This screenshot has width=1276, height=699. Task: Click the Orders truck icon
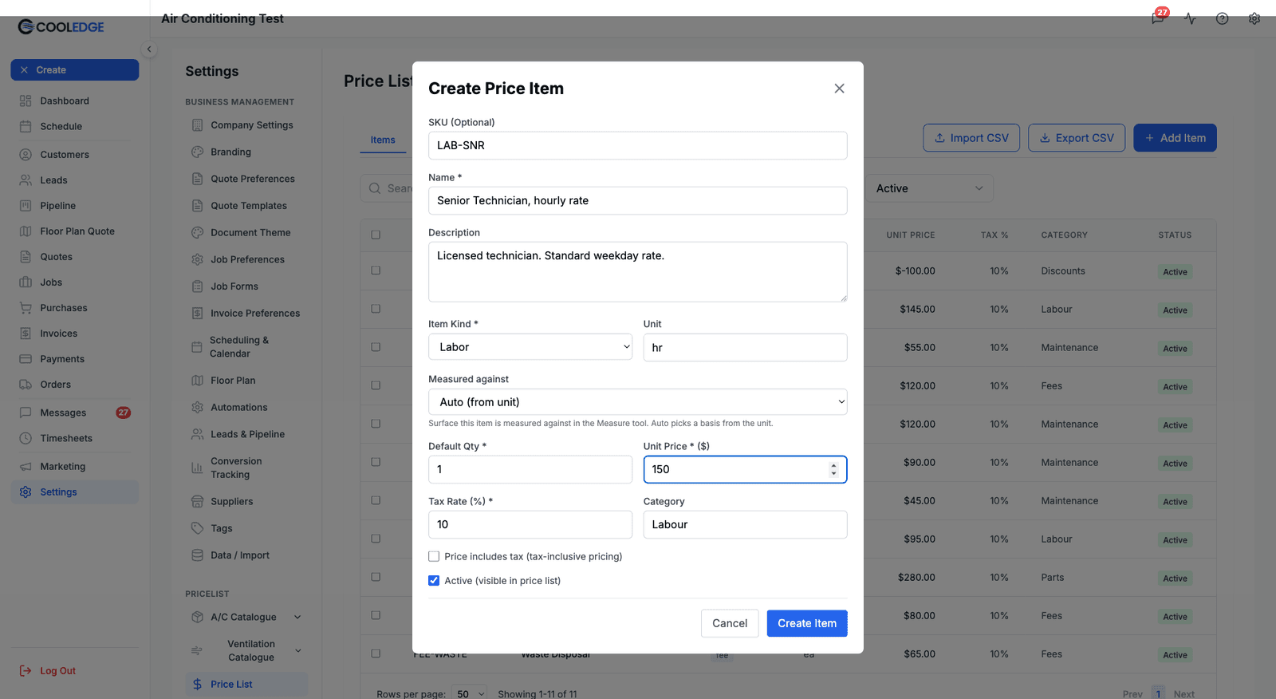26,385
